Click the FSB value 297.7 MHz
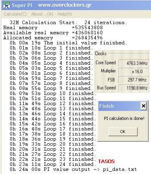This screenshot has height=174, width=151. tap(134, 80)
